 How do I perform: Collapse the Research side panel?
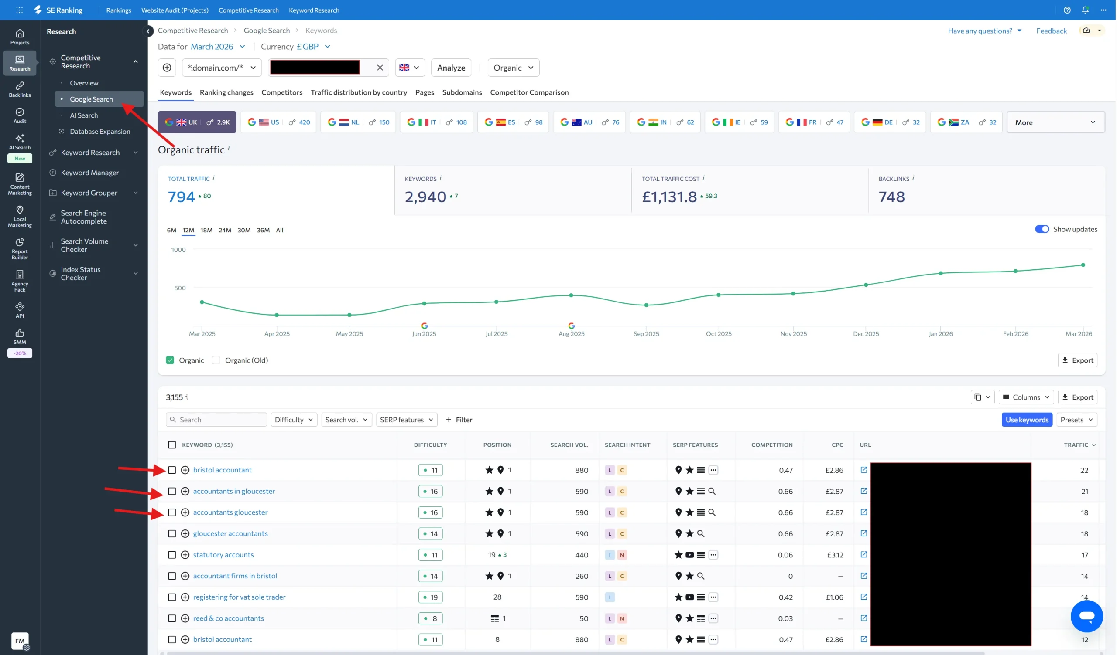(x=147, y=31)
